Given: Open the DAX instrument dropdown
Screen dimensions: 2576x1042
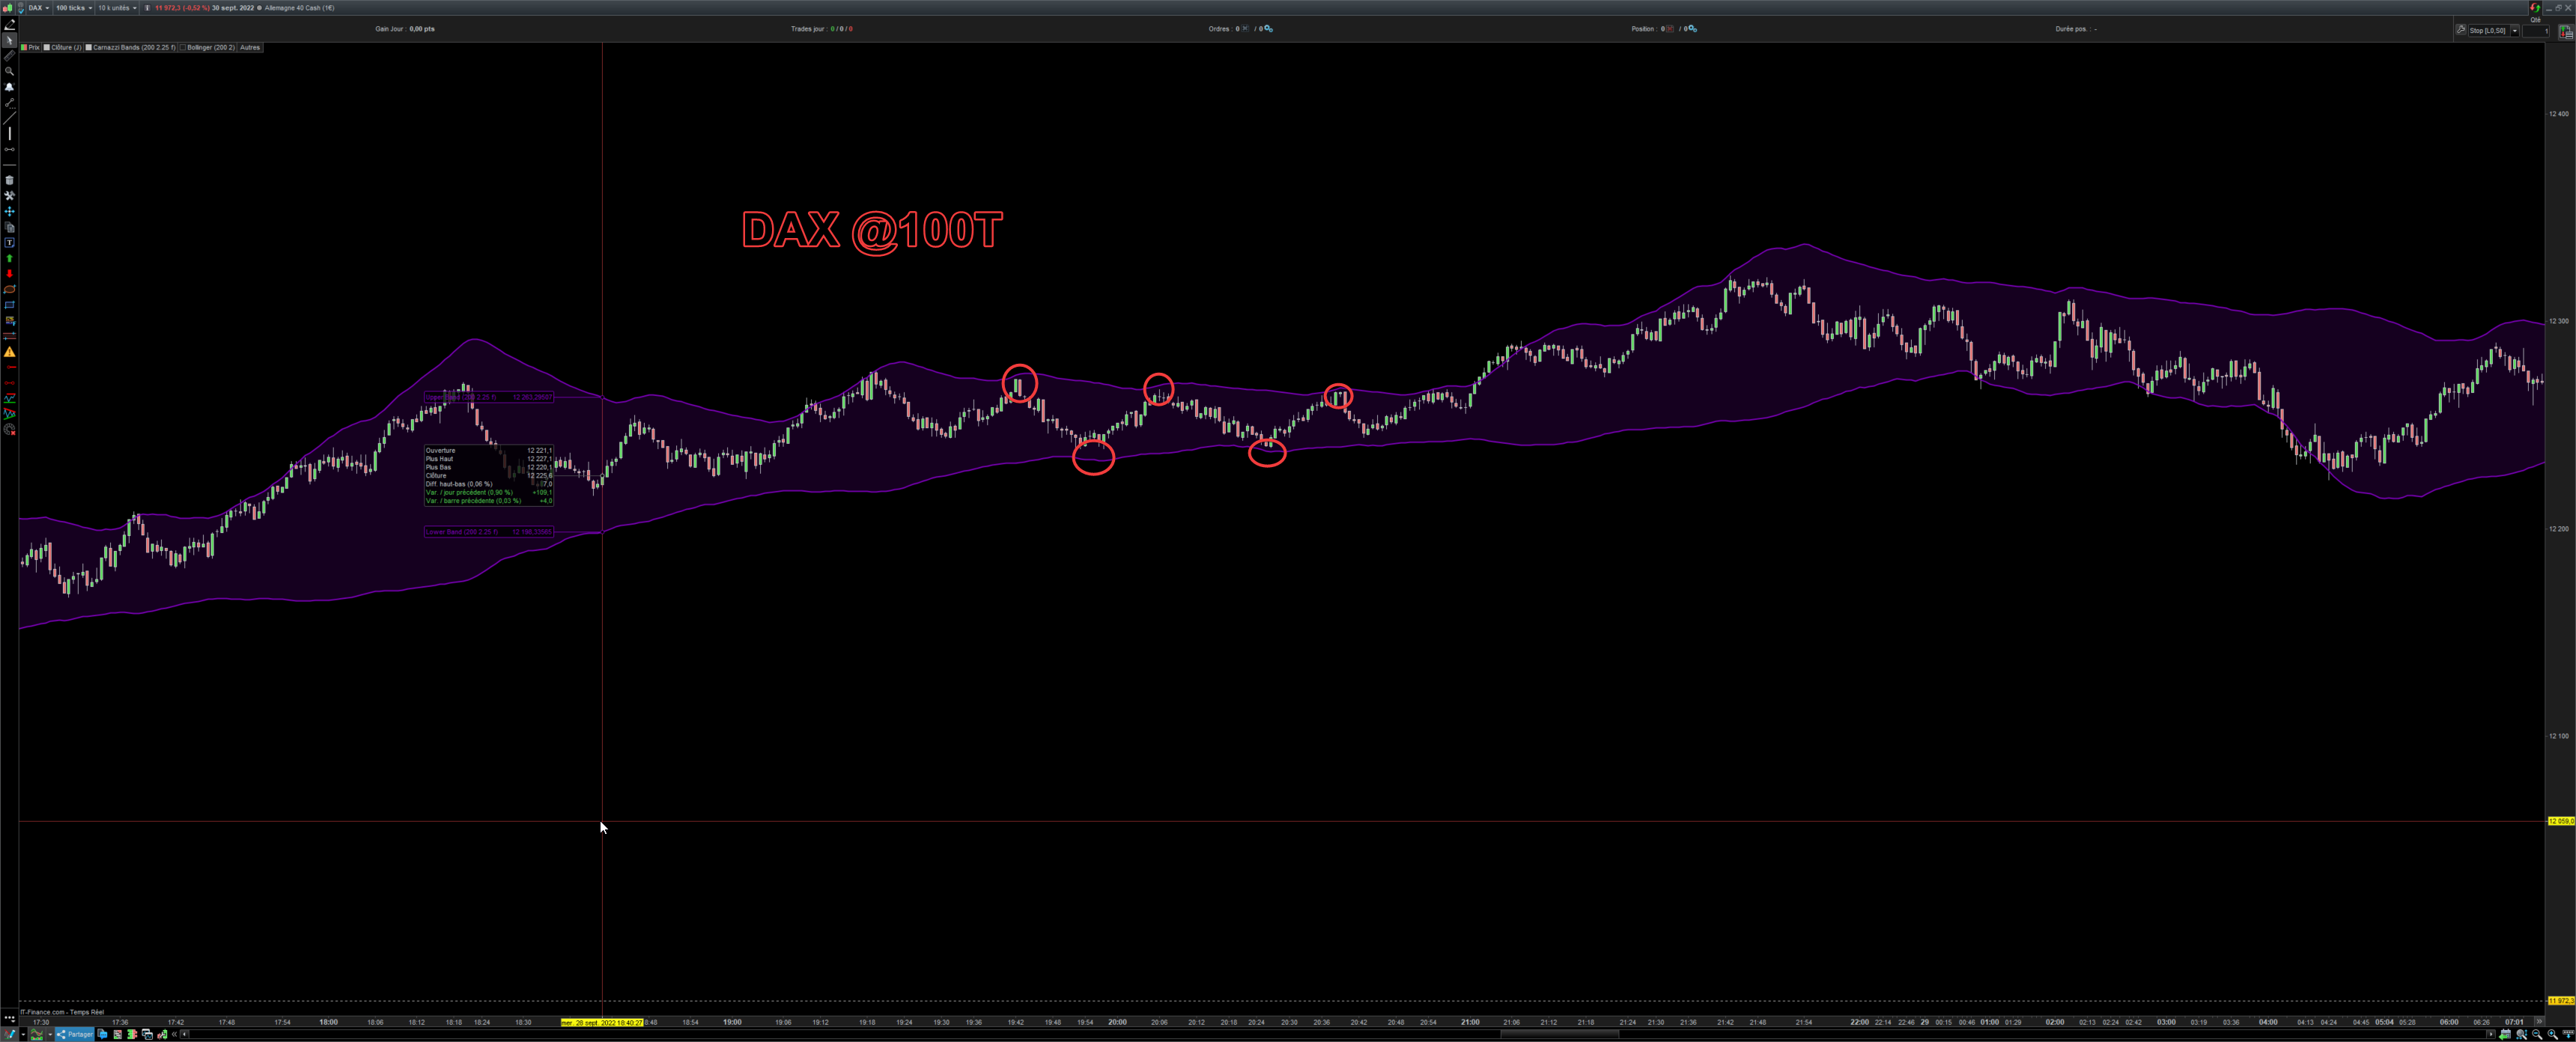Looking at the screenshot, I should (x=38, y=8).
